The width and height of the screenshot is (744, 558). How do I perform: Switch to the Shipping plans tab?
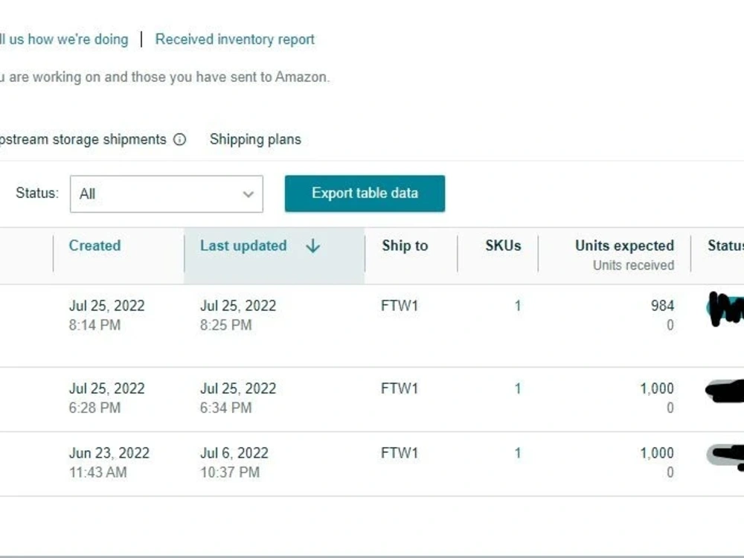(255, 139)
